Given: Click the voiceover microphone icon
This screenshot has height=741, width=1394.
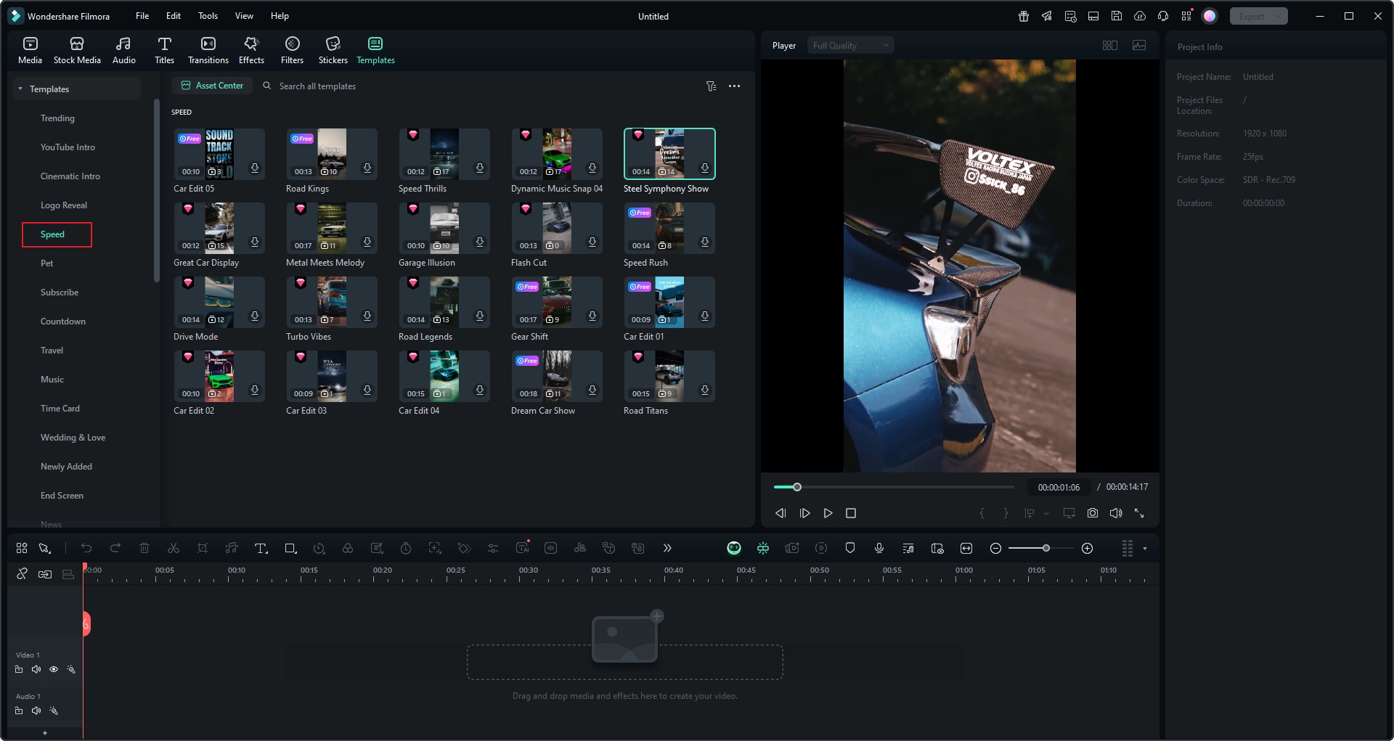Looking at the screenshot, I should pos(879,549).
